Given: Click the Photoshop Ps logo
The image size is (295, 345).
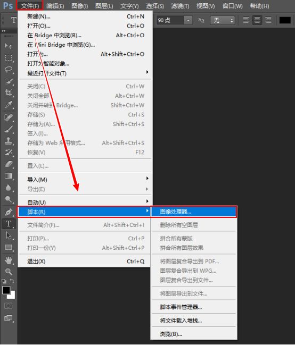Looking at the screenshot, I should (x=8, y=5).
